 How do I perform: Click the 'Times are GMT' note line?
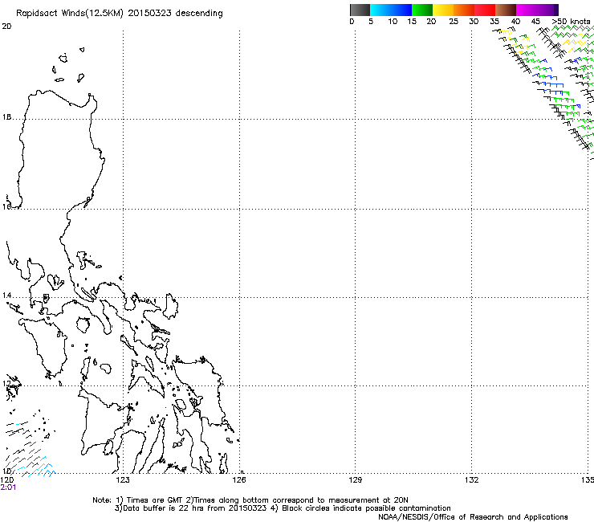click(250, 500)
